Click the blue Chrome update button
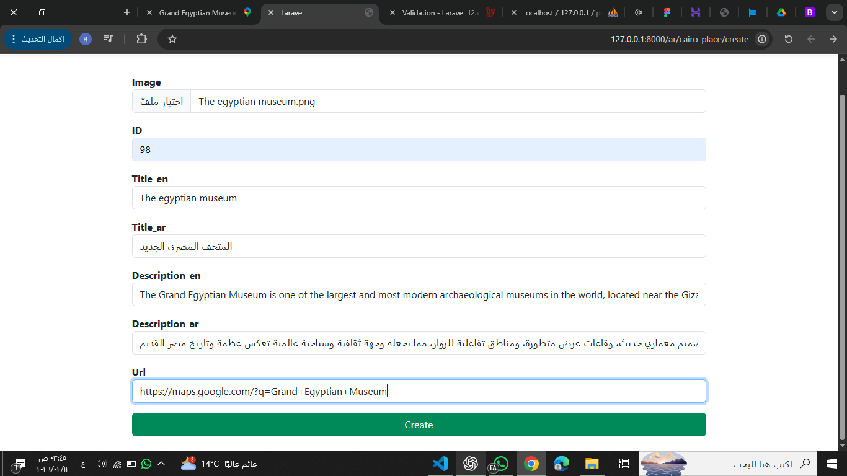 (x=38, y=39)
